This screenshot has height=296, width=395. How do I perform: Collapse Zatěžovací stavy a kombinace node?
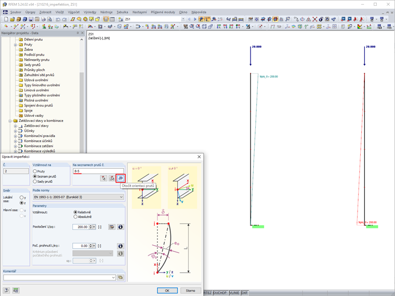coord(10,121)
